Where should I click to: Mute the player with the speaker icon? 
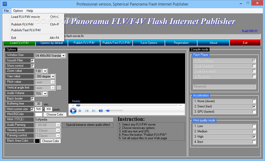(101, 111)
